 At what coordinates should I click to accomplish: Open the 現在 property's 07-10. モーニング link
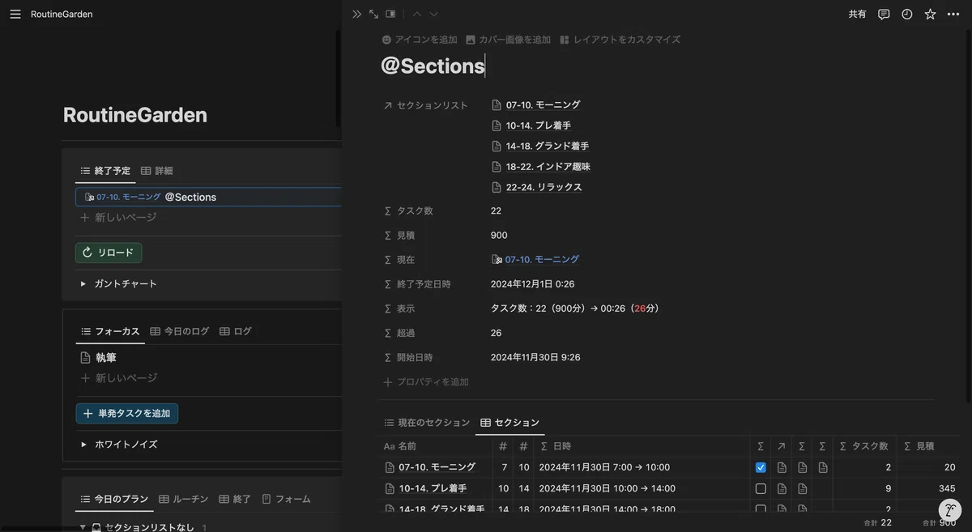535,260
